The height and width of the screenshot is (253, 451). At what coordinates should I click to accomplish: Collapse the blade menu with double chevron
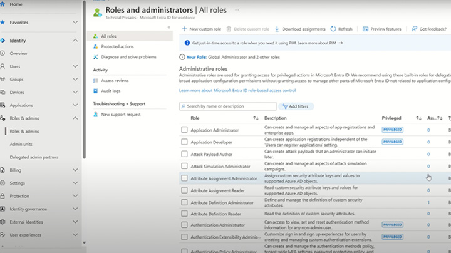[x=169, y=28]
